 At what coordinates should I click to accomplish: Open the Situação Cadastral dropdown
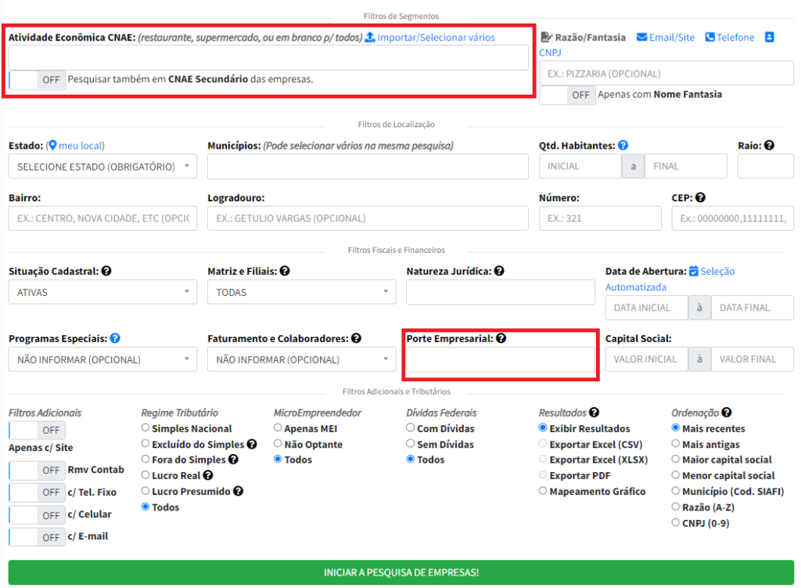pyautogui.click(x=102, y=291)
